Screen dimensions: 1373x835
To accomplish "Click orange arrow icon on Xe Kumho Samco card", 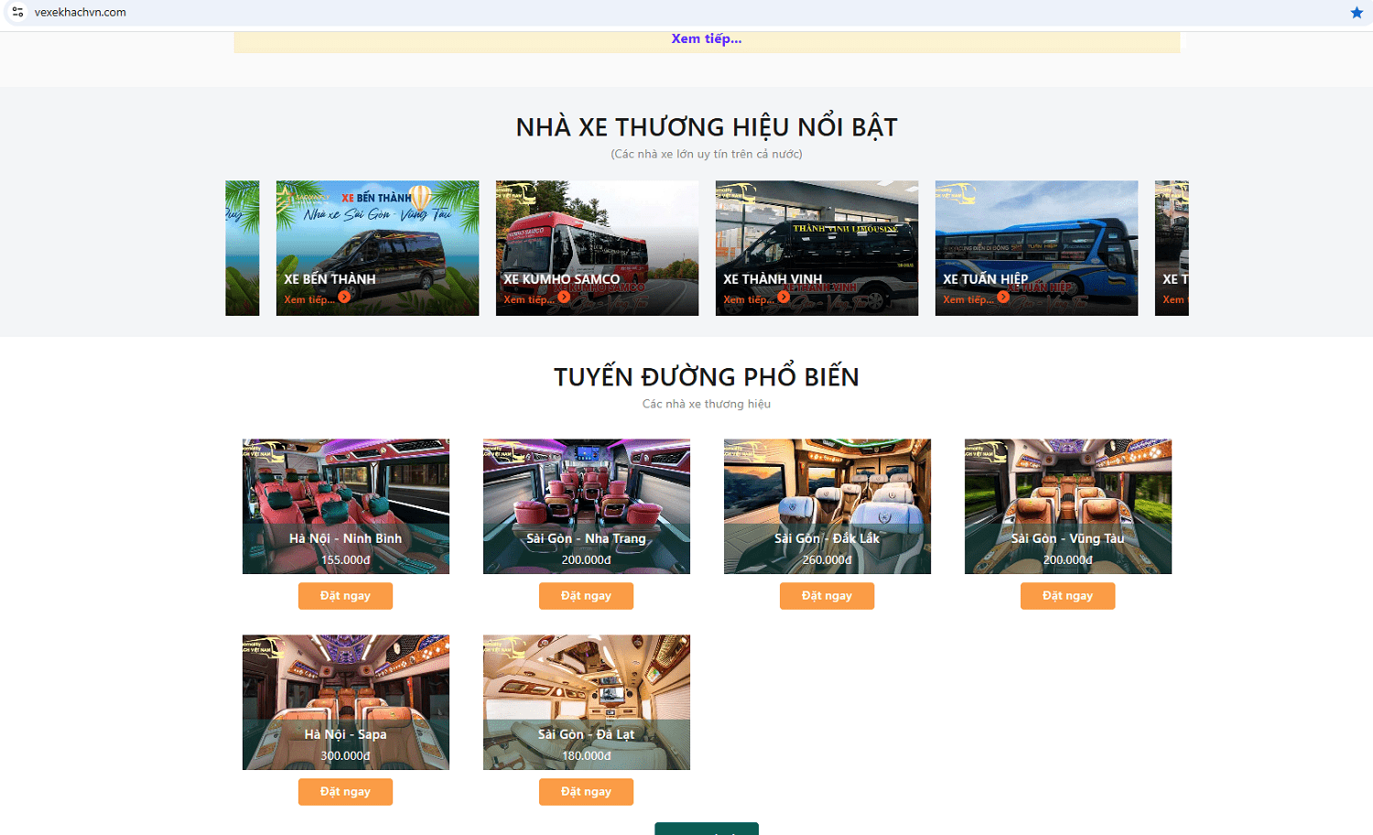I will tap(564, 297).
